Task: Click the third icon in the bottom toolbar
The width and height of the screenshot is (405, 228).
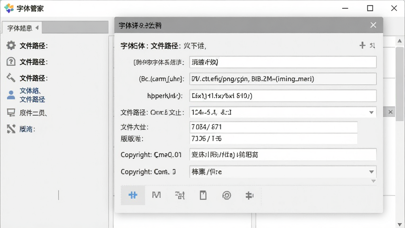Action: tap(180, 195)
